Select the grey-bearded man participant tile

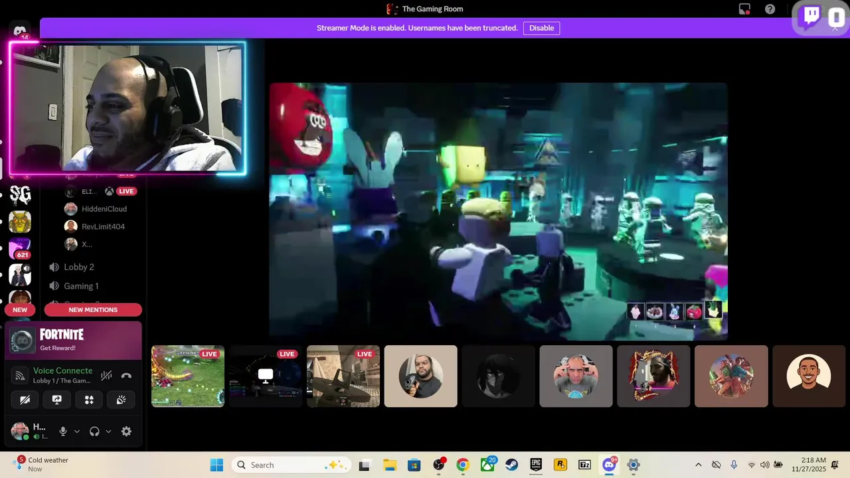click(576, 376)
